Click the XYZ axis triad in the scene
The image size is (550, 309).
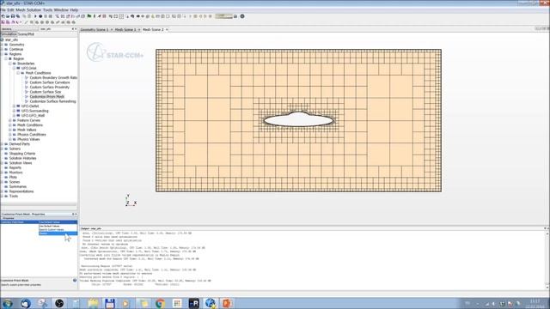[131, 200]
